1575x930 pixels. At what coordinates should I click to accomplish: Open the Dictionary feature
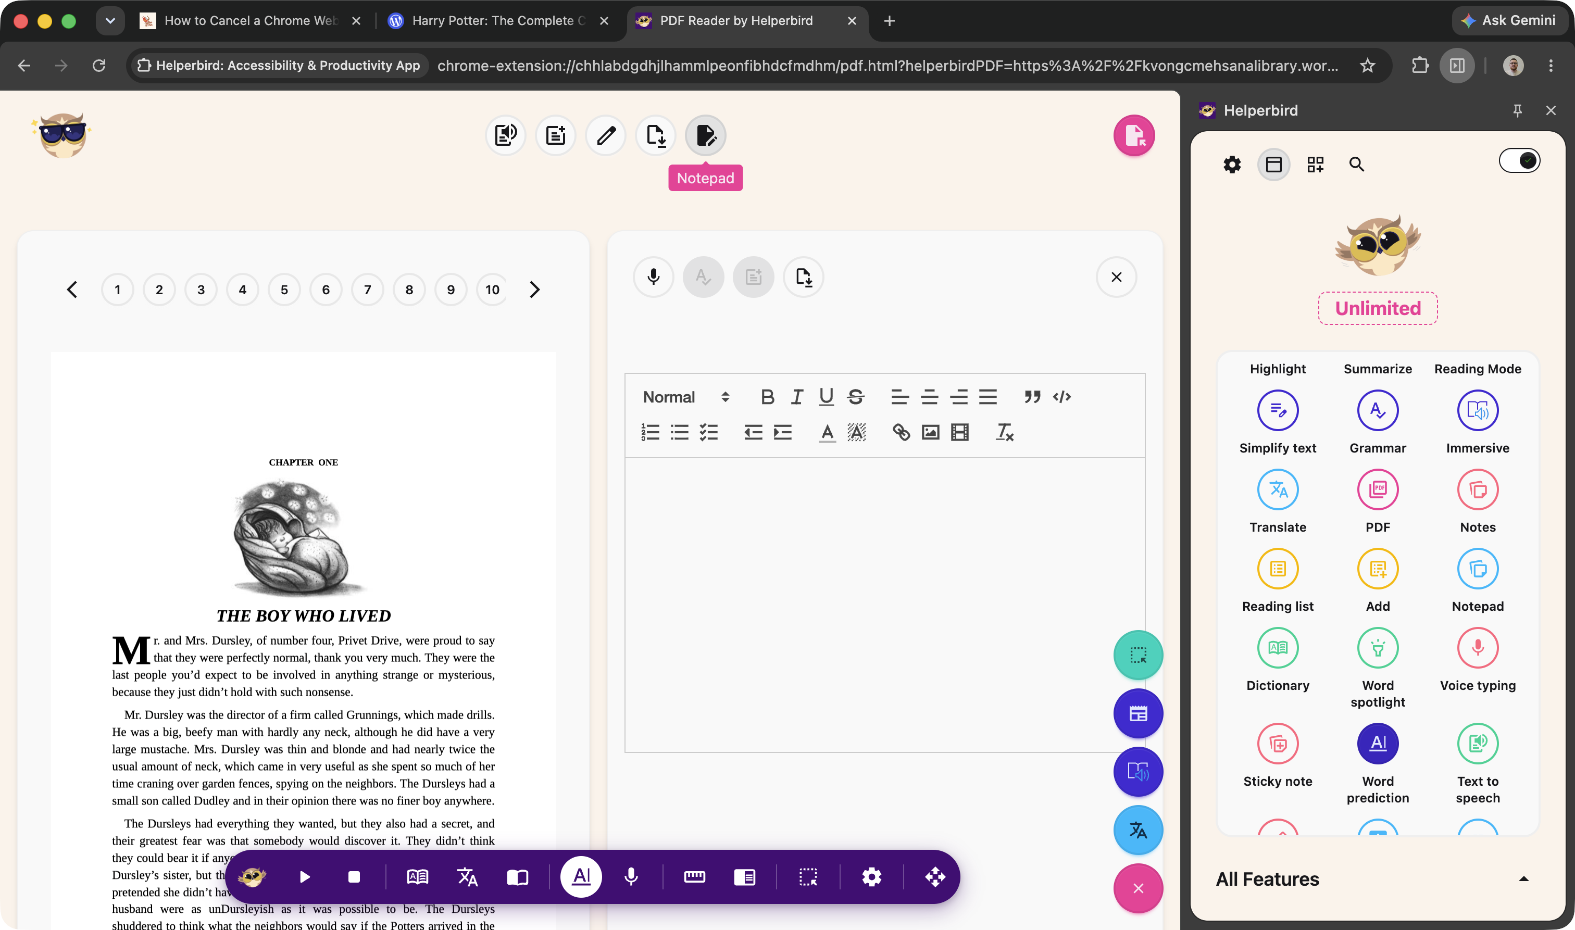(x=1277, y=648)
